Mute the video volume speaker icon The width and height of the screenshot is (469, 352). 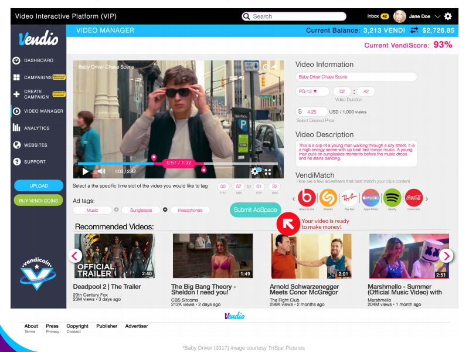click(x=101, y=171)
